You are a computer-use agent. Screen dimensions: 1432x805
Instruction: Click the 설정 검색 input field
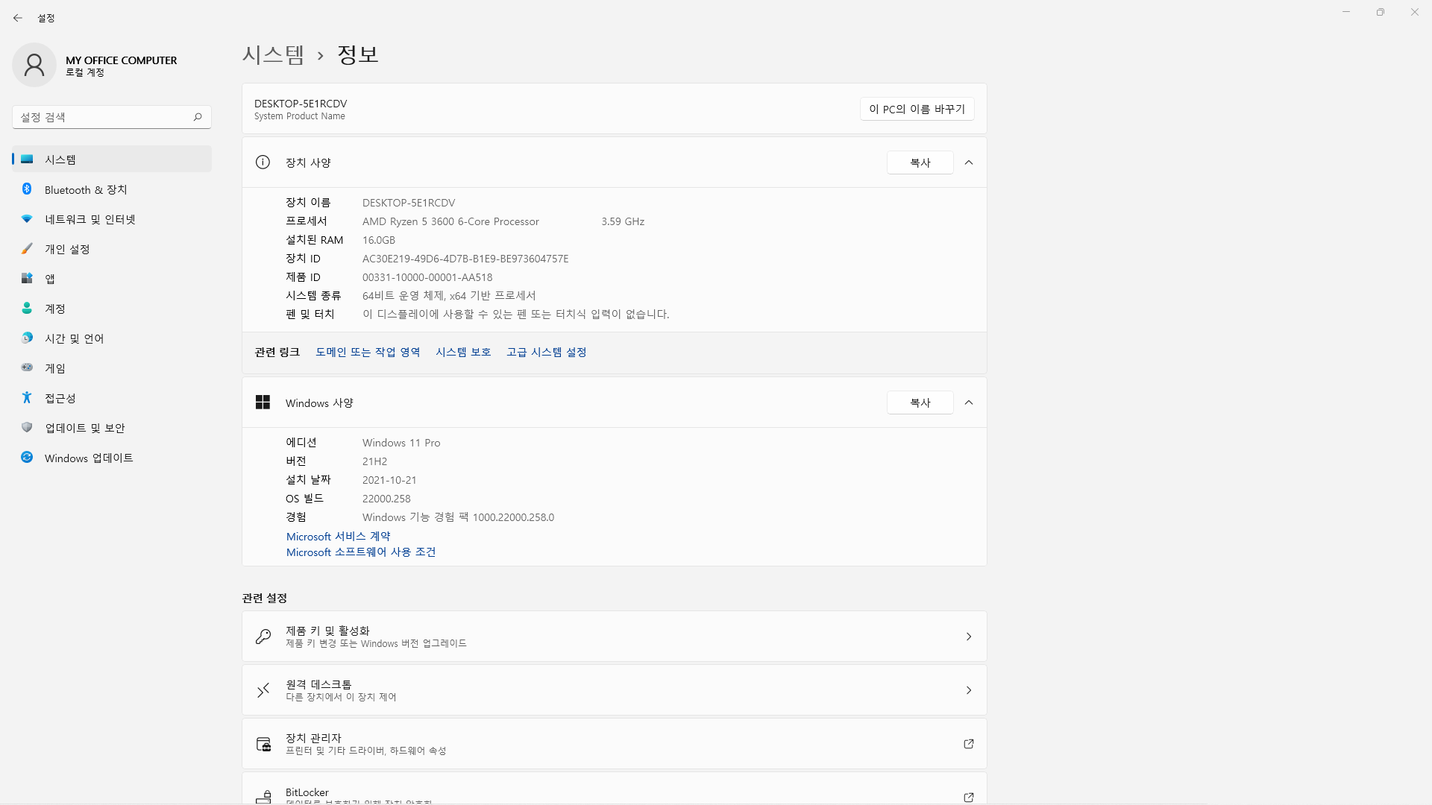click(112, 117)
